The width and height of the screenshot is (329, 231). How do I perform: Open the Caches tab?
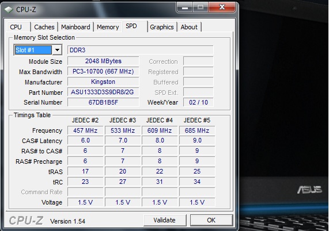(x=44, y=27)
